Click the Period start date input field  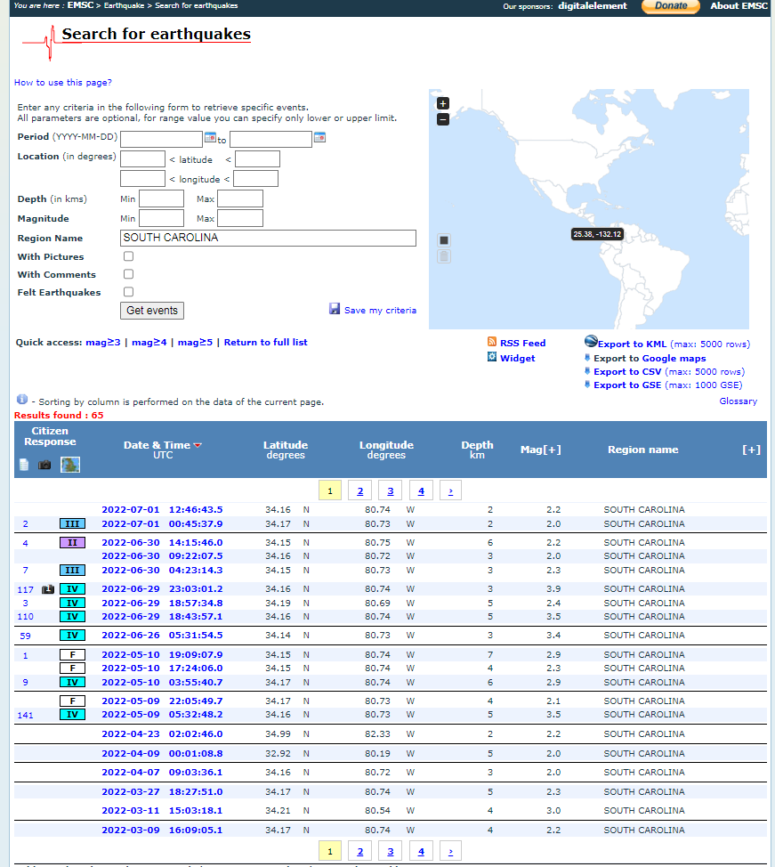[161, 139]
